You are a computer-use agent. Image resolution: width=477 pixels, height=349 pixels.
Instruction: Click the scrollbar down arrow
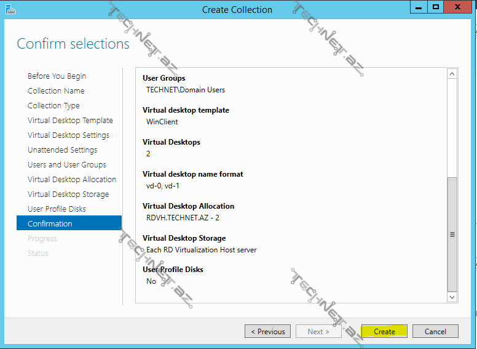452,297
